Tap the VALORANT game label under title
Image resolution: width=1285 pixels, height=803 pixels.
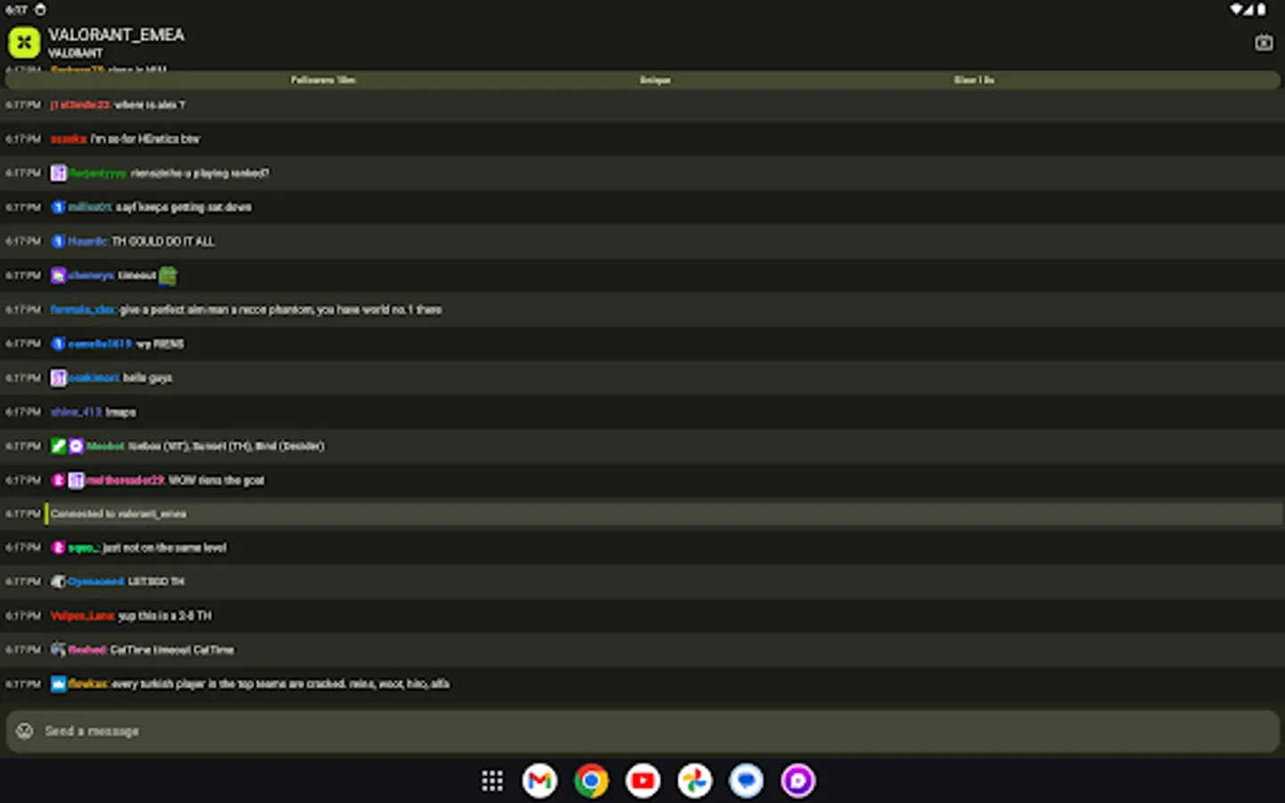pyautogui.click(x=75, y=54)
